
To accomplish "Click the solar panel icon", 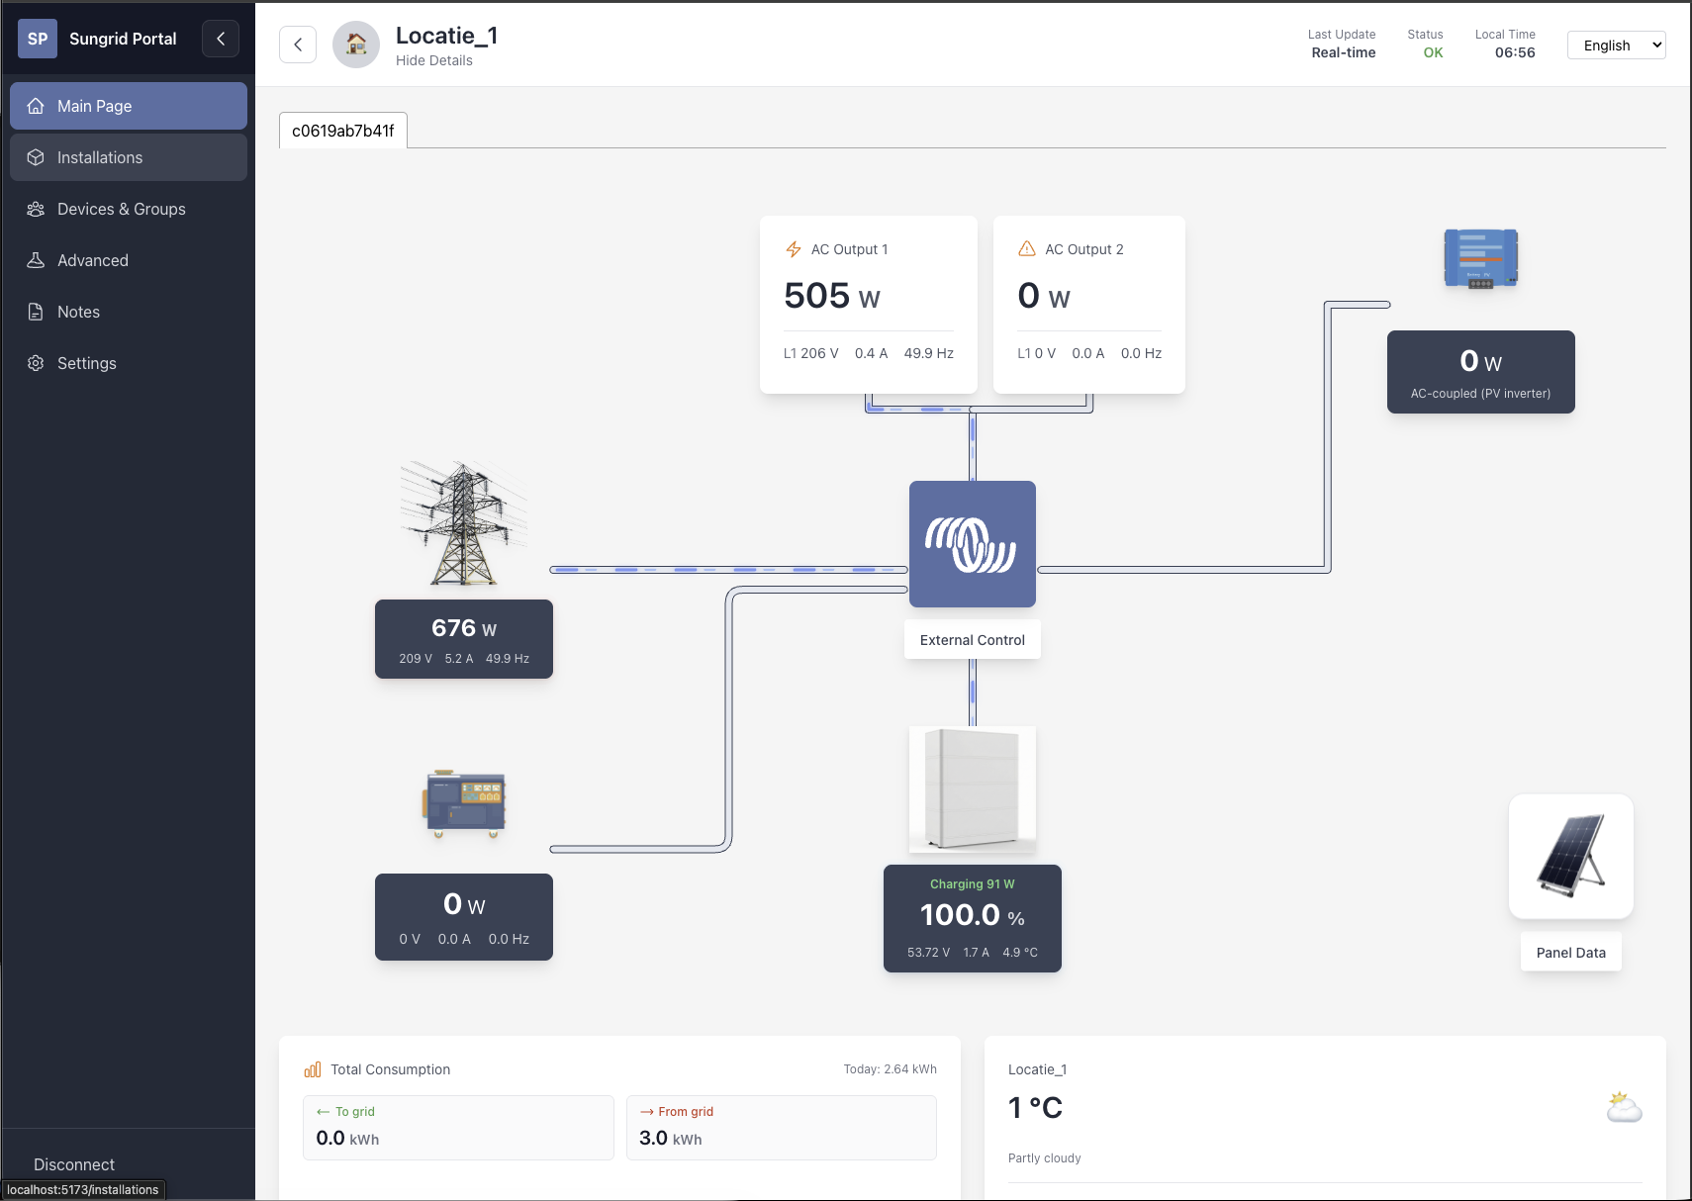I will (x=1570, y=856).
